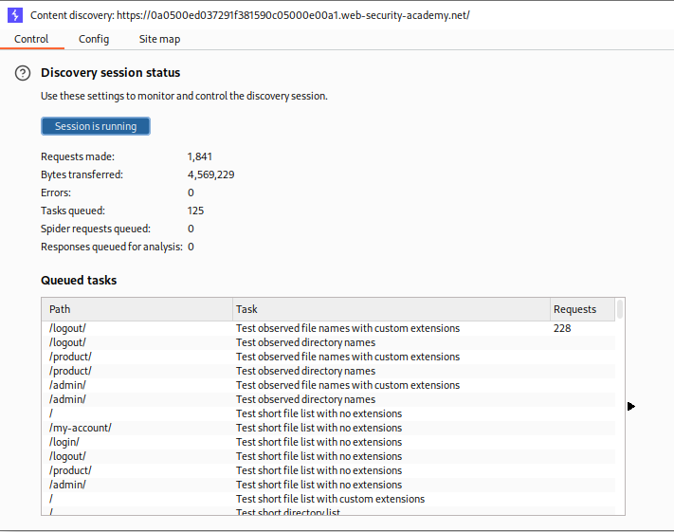Open the Config tab
The height and width of the screenshot is (532, 674).
coord(94,39)
